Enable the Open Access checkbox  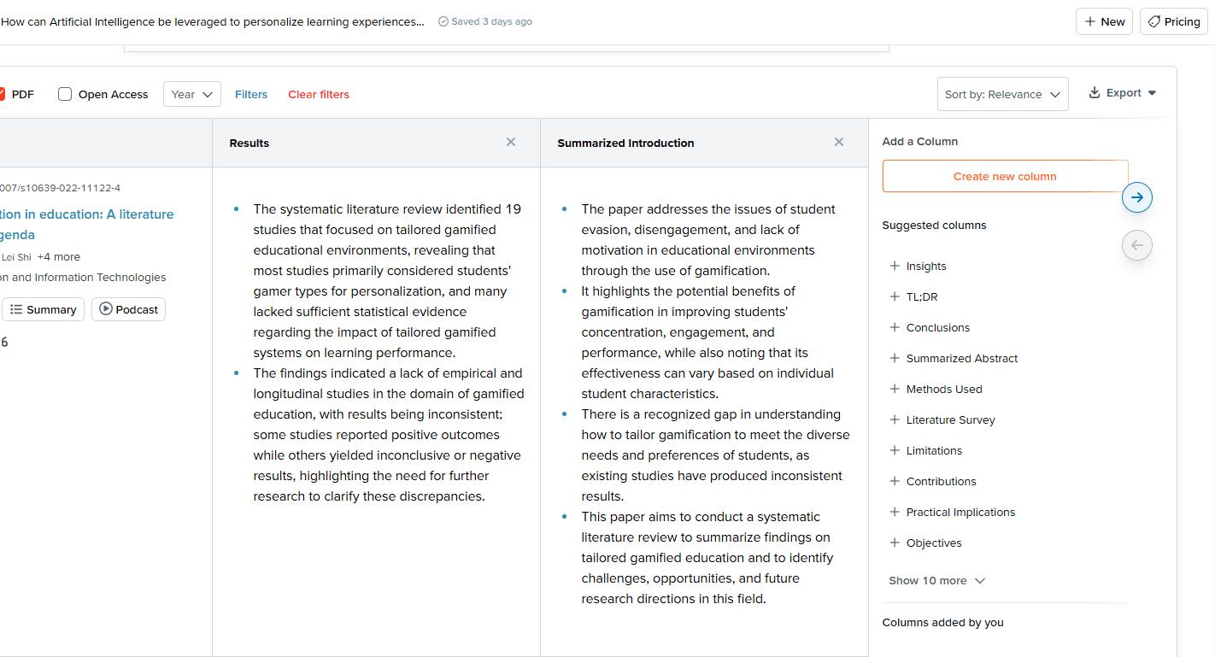pos(65,94)
